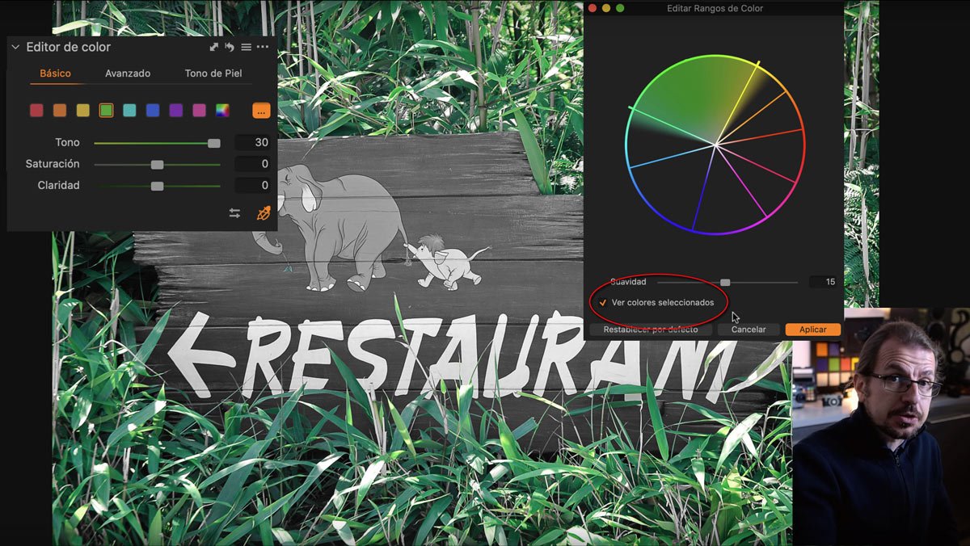Click the swap arrows icon below Claridad
The image size is (970, 546).
pyautogui.click(x=234, y=213)
